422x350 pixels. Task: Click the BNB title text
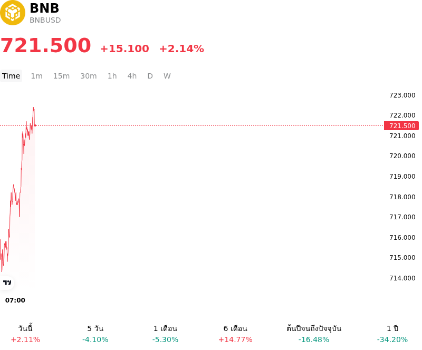point(44,8)
